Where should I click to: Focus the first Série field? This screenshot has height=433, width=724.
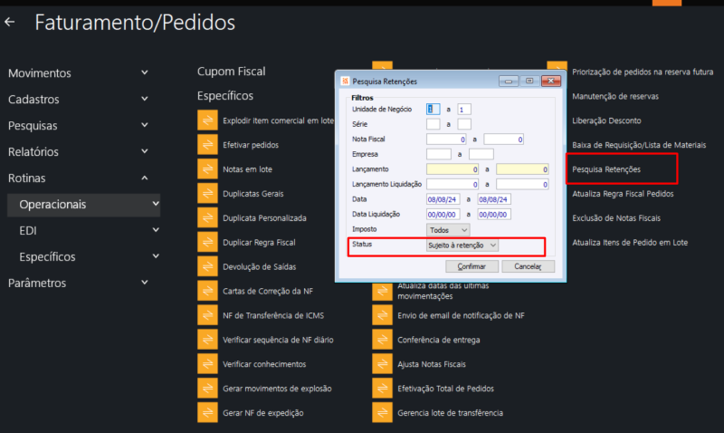(433, 124)
